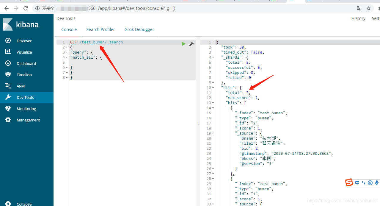Viewport: 380px width, 206px height.
Task: Open Monitoring in the sidebar
Action: click(x=27, y=109)
